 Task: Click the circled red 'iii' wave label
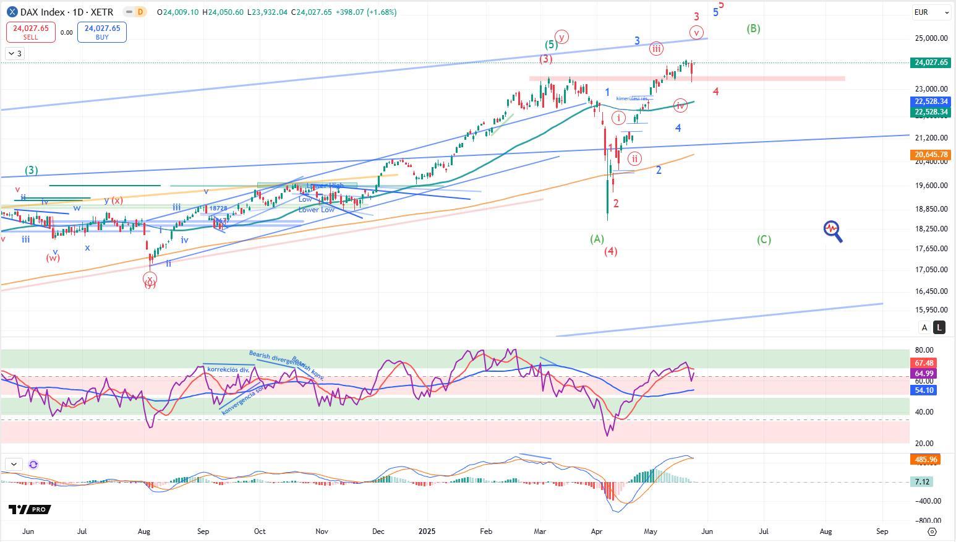[656, 49]
